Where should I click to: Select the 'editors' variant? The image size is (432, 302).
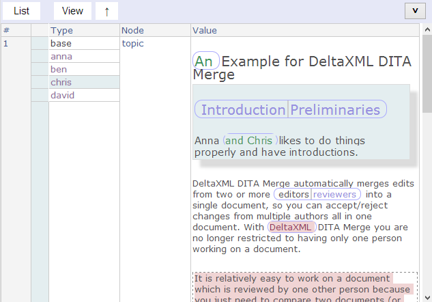[x=293, y=195]
